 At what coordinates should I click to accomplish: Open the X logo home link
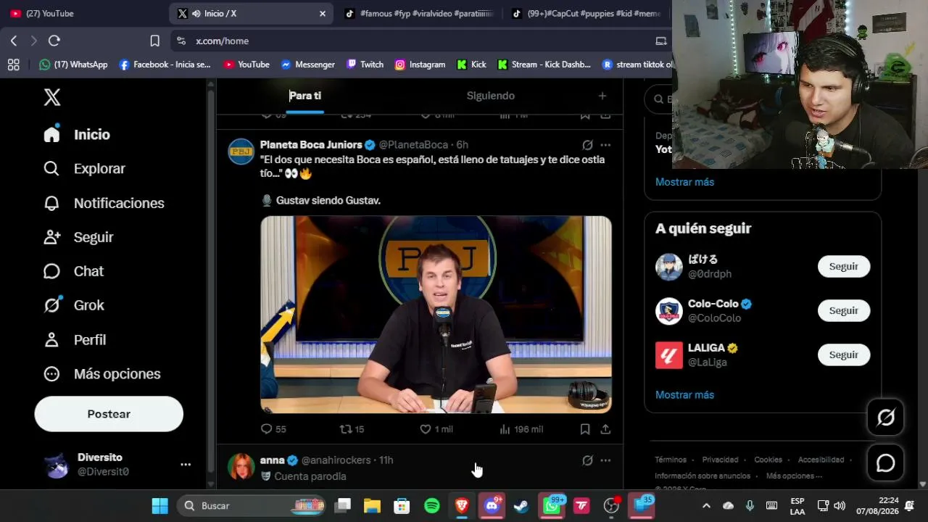[52, 97]
